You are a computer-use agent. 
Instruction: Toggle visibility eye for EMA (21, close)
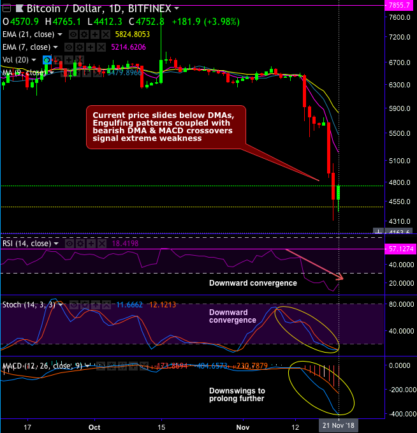(73, 34)
